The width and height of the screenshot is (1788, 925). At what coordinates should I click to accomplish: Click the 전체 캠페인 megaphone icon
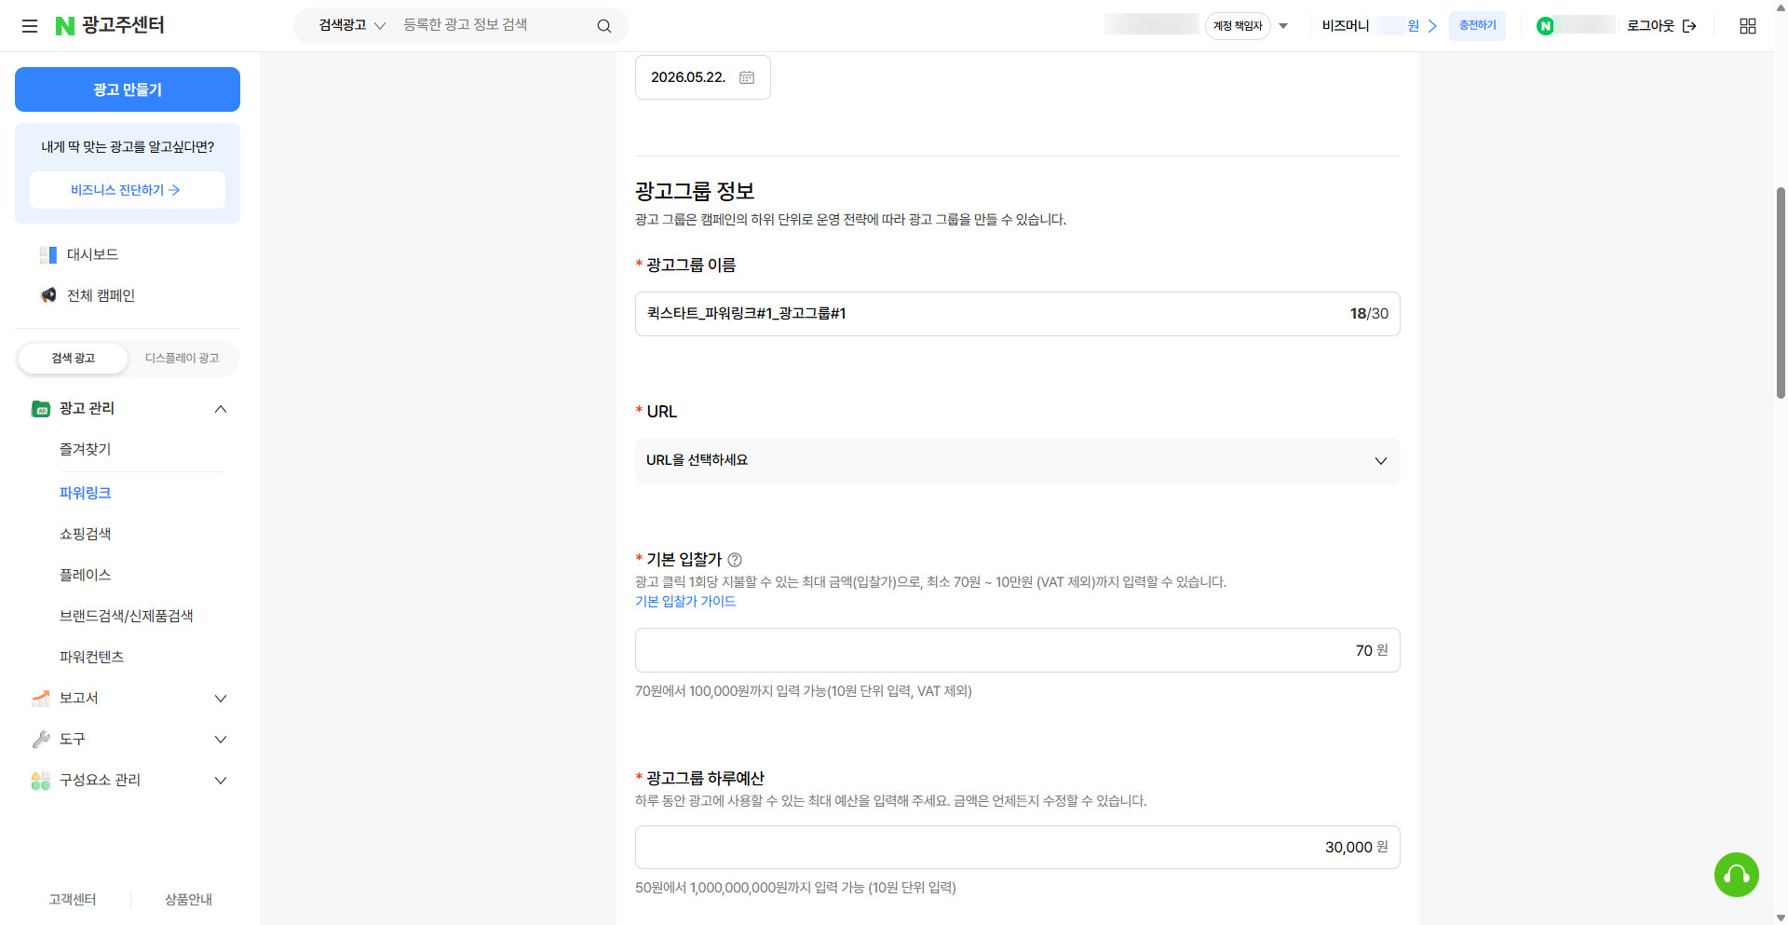48,295
